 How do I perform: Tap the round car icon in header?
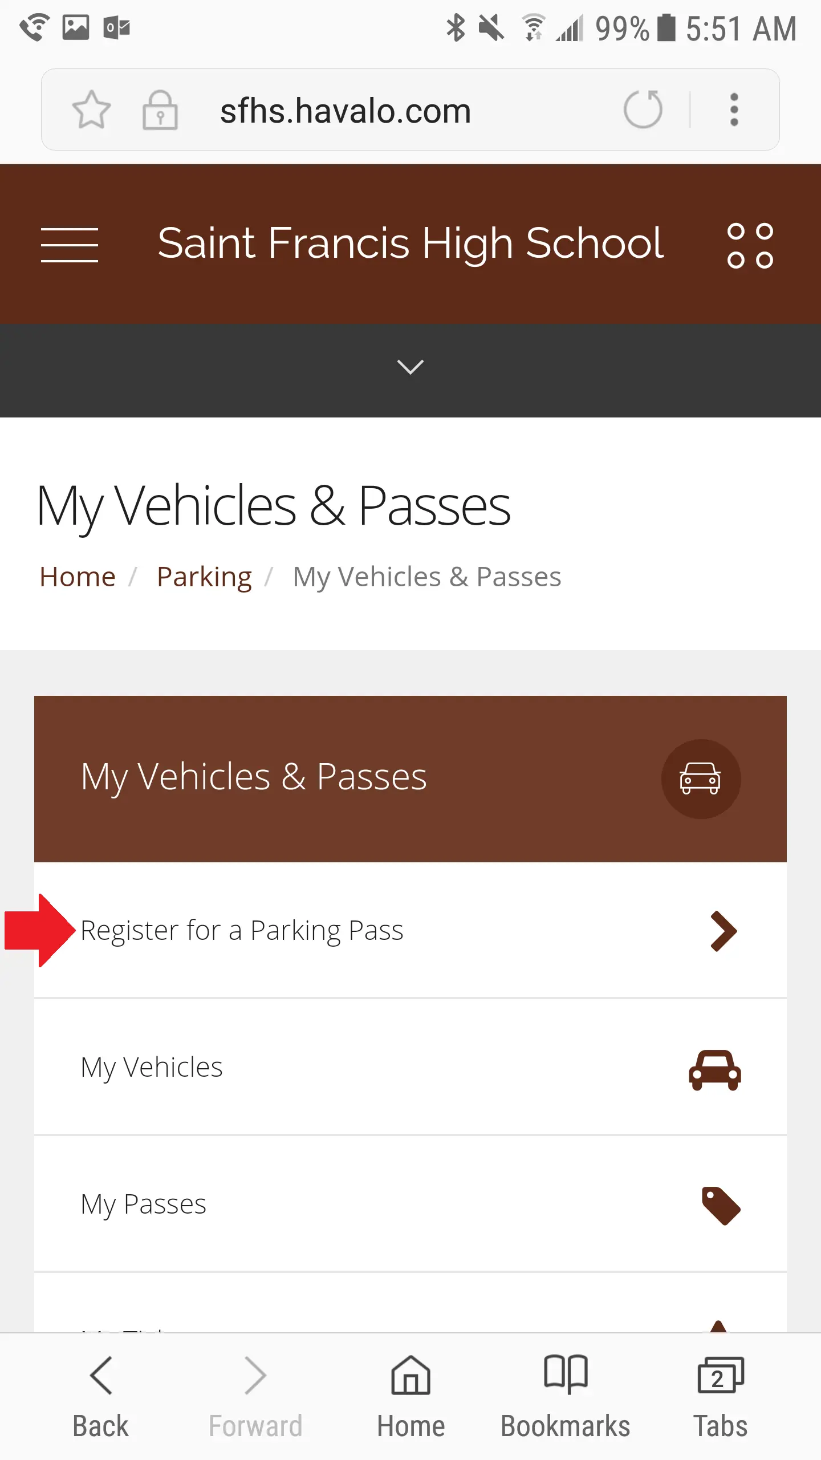coord(701,779)
